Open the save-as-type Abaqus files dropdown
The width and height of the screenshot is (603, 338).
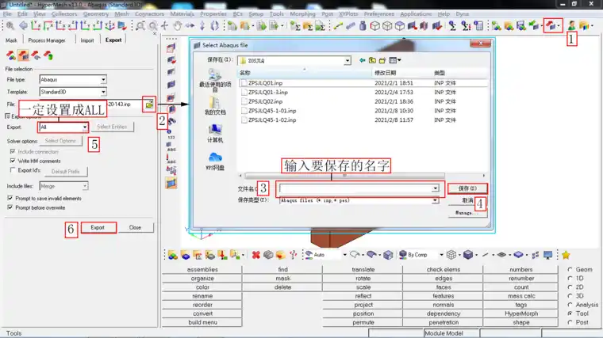tap(435, 200)
